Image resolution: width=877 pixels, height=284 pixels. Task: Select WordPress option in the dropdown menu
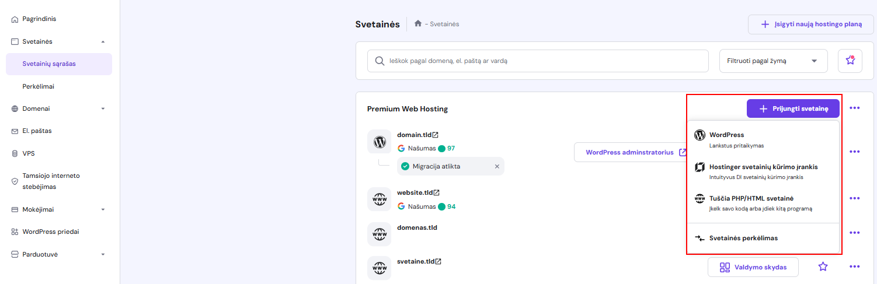pyautogui.click(x=726, y=135)
